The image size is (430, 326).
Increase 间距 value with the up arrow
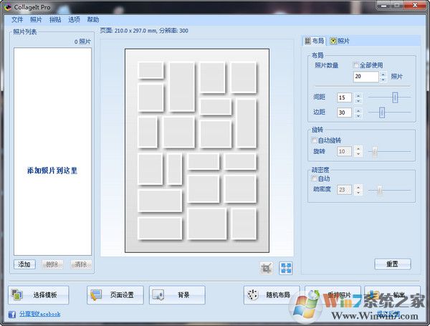[x=358, y=95]
